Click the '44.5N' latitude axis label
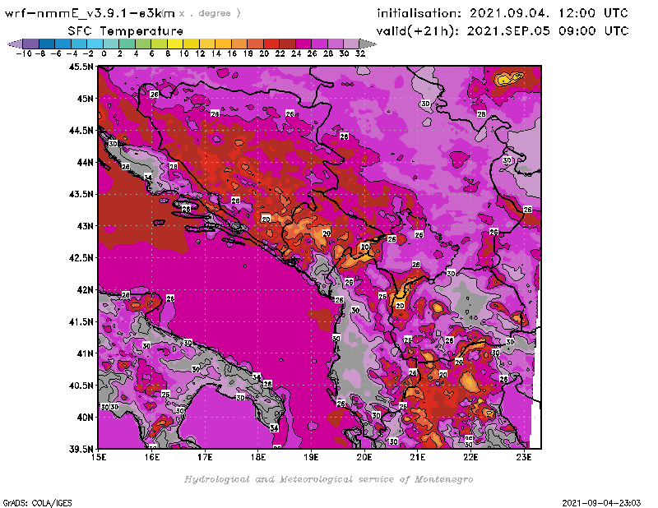Image resolution: width=658 pixels, height=508 pixels. [x=81, y=131]
